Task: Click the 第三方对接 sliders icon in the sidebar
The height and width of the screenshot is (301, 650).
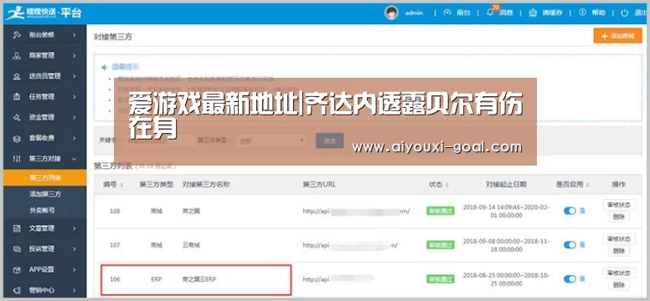Action: (17, 159)
